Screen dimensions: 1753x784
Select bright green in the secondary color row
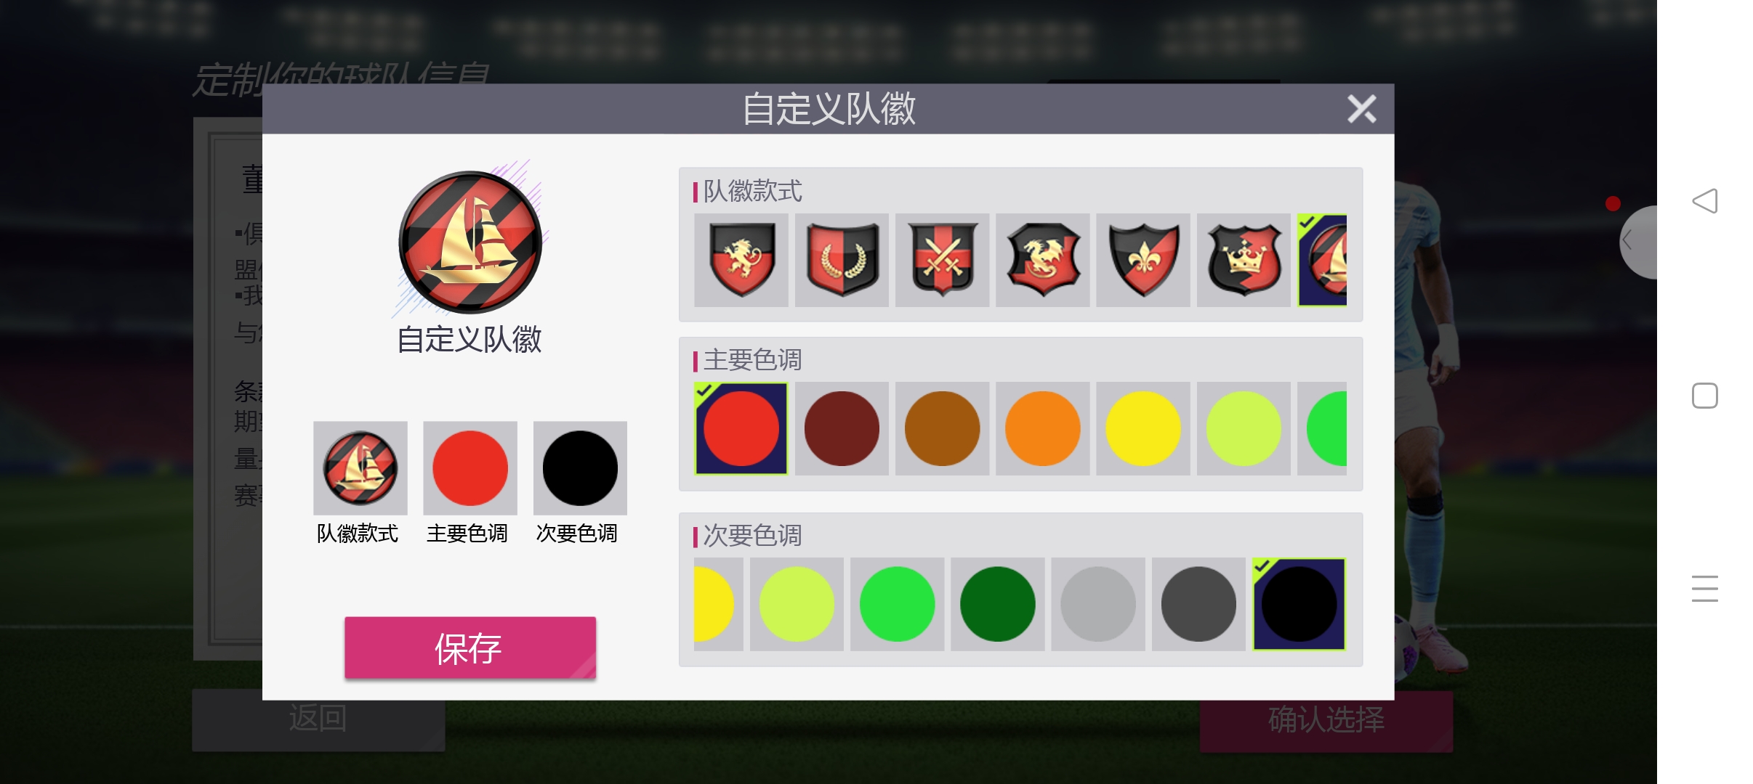[897, 604]
